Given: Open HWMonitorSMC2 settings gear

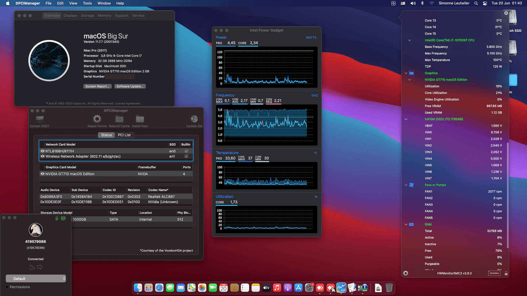Looking at the screenshot, I should pyautogui.click(x=406, y=273).
